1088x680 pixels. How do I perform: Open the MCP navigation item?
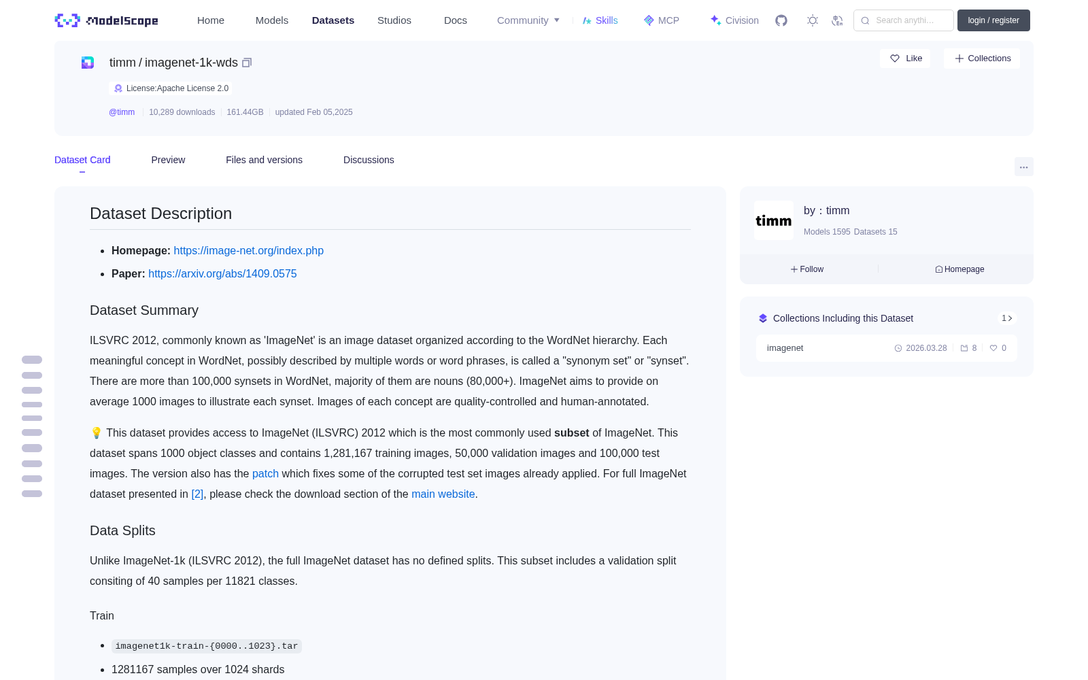662,20
